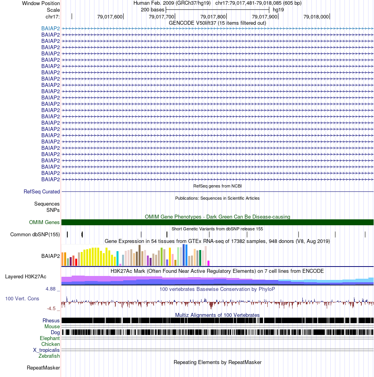Open 'Short Genetic Variants from dbSNP release 155' title
The width and height of the screenshot is (374, 377).
(217, 229)
